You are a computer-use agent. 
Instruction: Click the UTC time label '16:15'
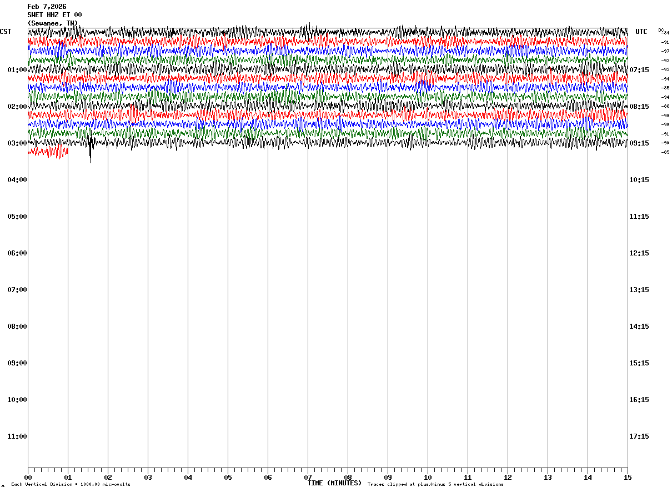coord(639,400)
